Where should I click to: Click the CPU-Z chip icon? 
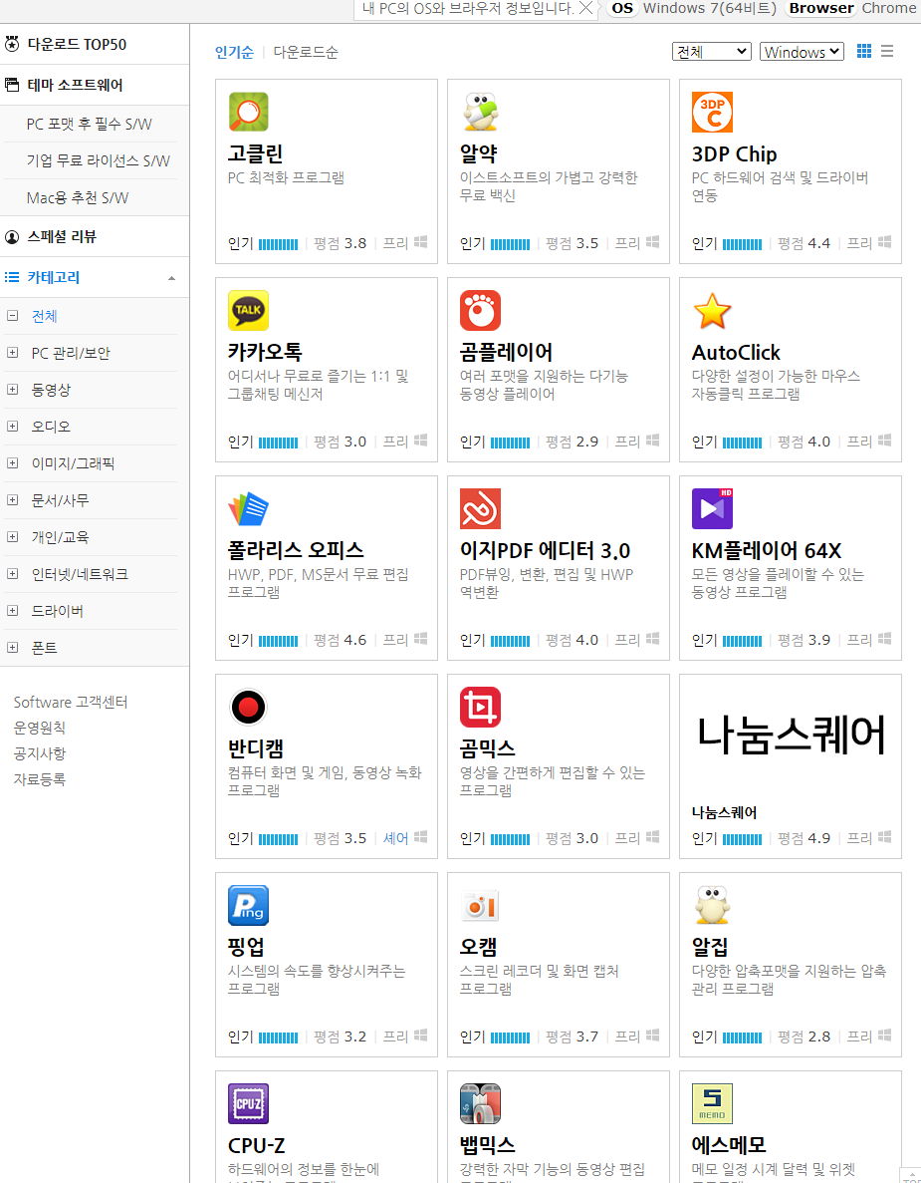[248, 1104]
